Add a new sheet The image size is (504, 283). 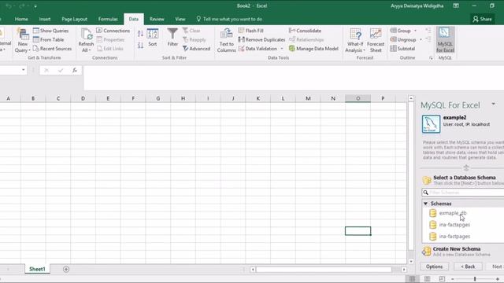66,269
